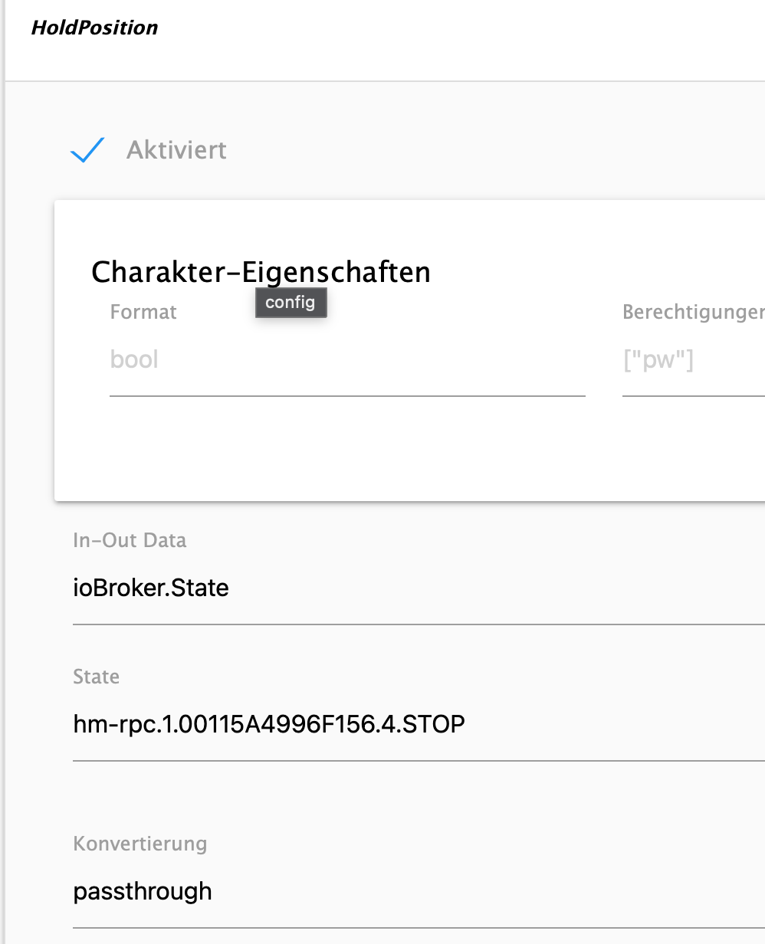
Task: Click the Konvertierung label
Action: point(140,844)
